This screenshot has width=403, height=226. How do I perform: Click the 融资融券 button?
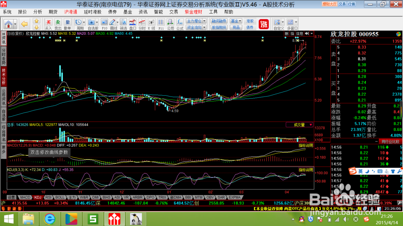[219, 21]
